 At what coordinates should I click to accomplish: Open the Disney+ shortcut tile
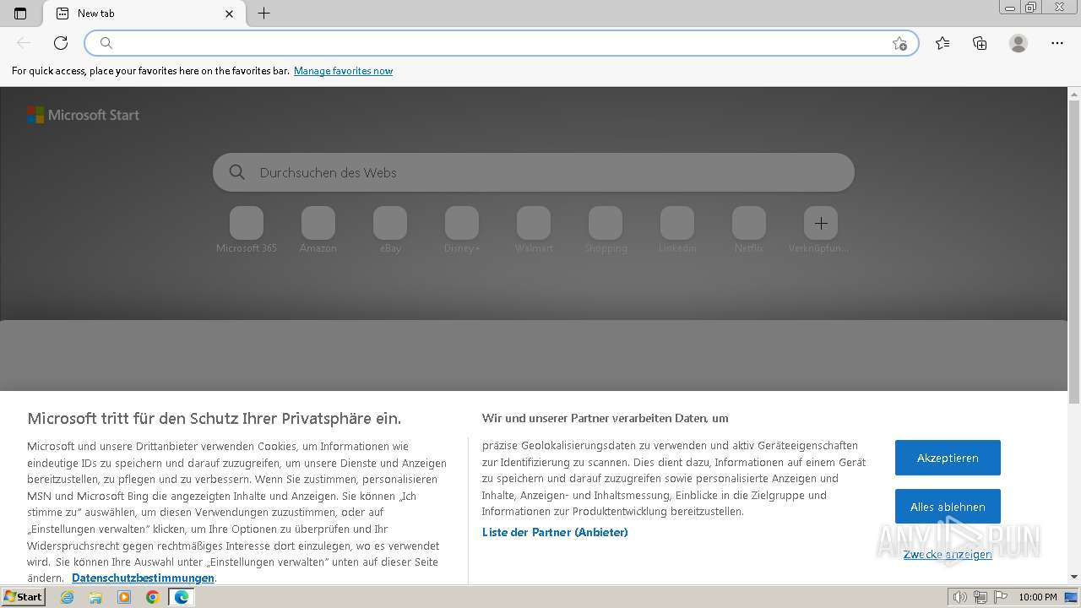(x=462, y=230)
